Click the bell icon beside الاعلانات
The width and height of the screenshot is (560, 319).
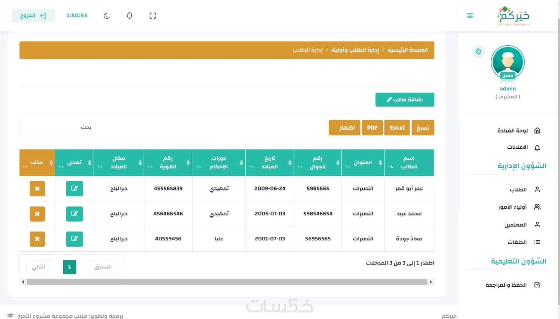coord(537,148)
